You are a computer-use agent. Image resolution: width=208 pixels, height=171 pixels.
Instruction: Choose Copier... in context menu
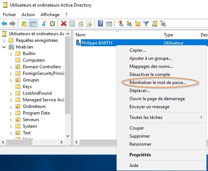click(x=161, y=50)
